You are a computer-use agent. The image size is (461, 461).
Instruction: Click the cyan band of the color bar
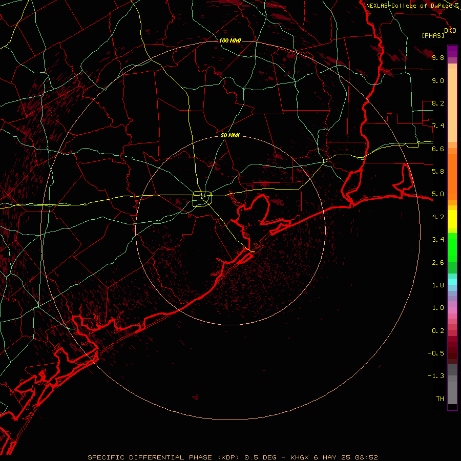(452, 281)
